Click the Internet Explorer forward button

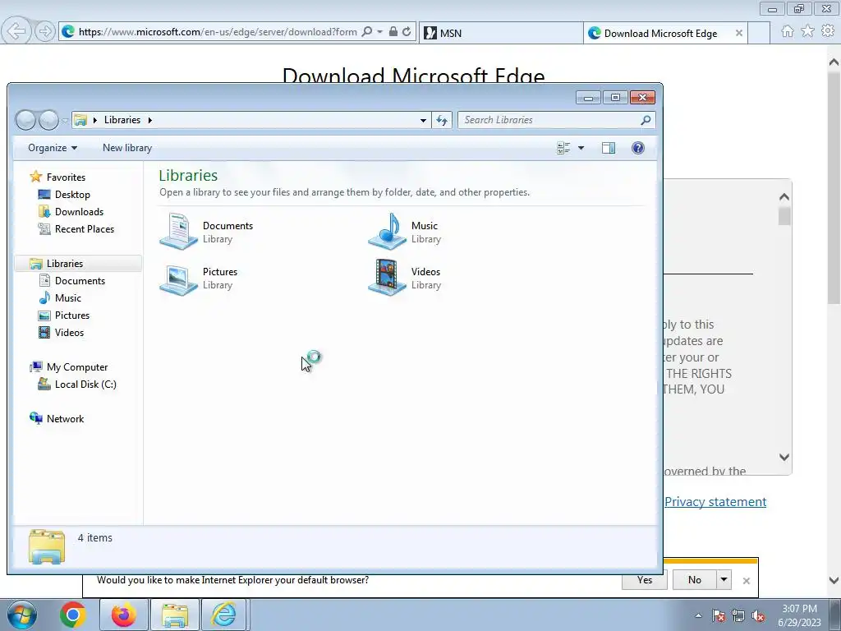45,32
